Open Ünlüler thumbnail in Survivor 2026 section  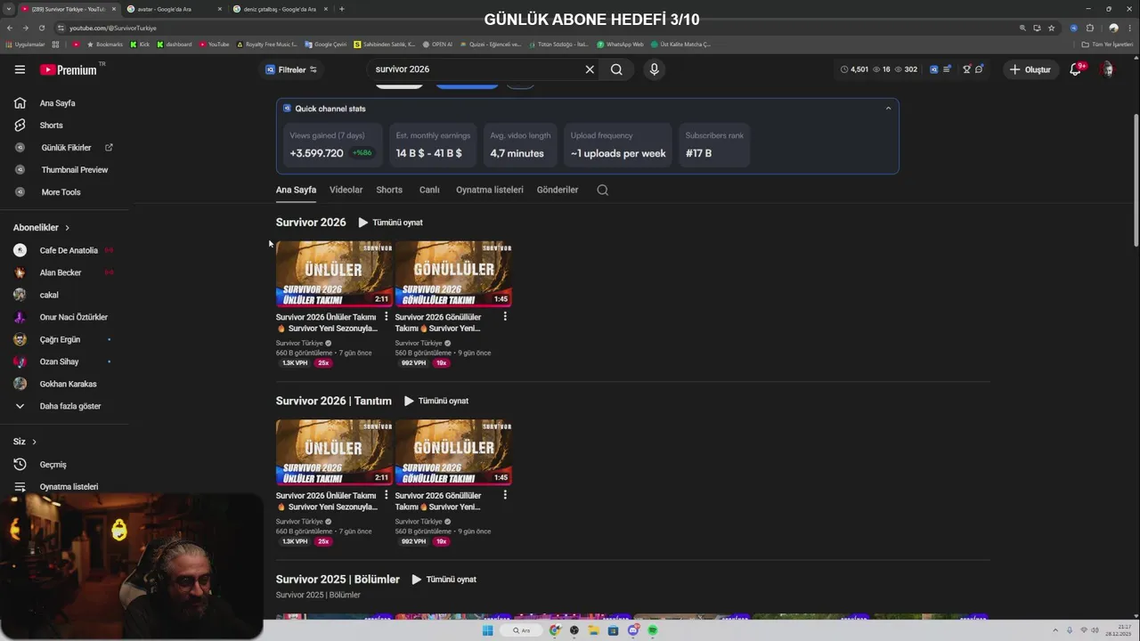334,273
